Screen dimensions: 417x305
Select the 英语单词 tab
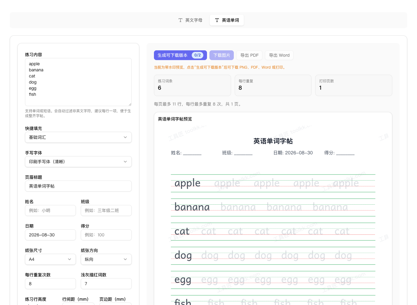227,20
